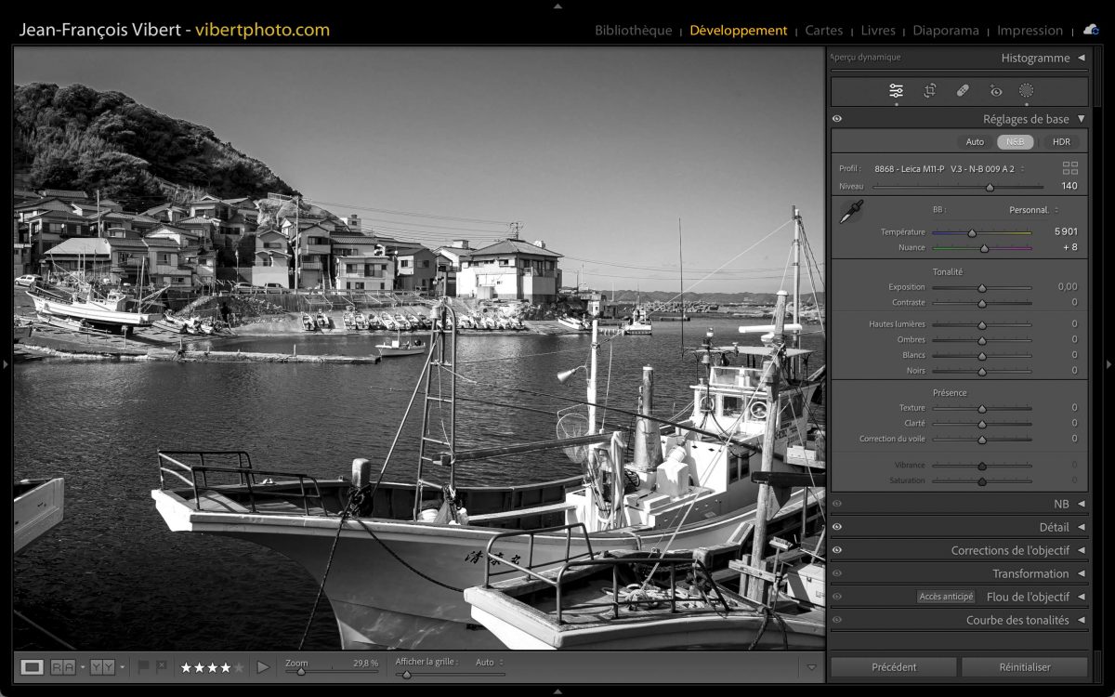1115x697 pixels.
Task: Toggle Corrections de l'objectif eye switch
Action: click(837, 550)
